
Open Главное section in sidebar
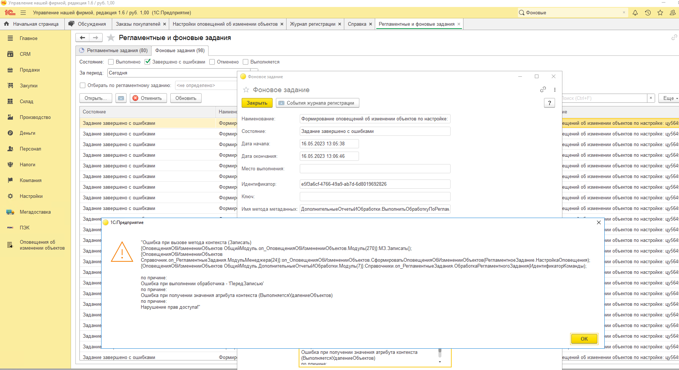[29, 38]
